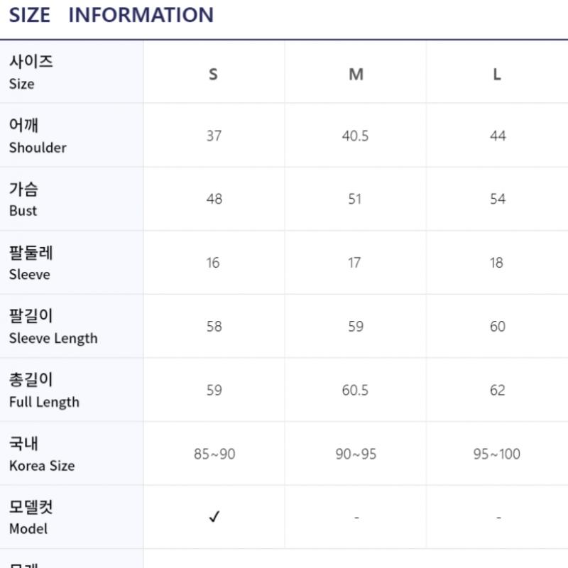Select the S size column header
The height and width of the screenshot is (568, 568).
(213, 74)
